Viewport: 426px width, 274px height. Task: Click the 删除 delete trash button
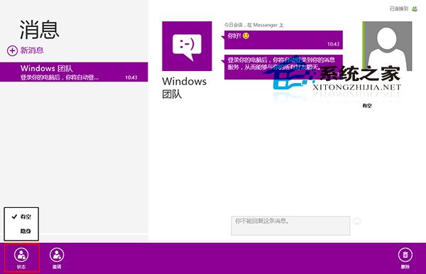click(x=405, y=258)
